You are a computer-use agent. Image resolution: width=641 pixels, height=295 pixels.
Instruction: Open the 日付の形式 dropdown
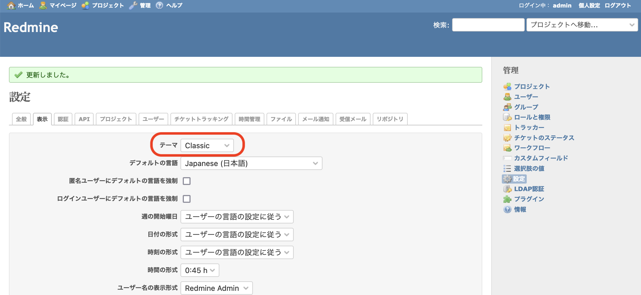point(237,235)
